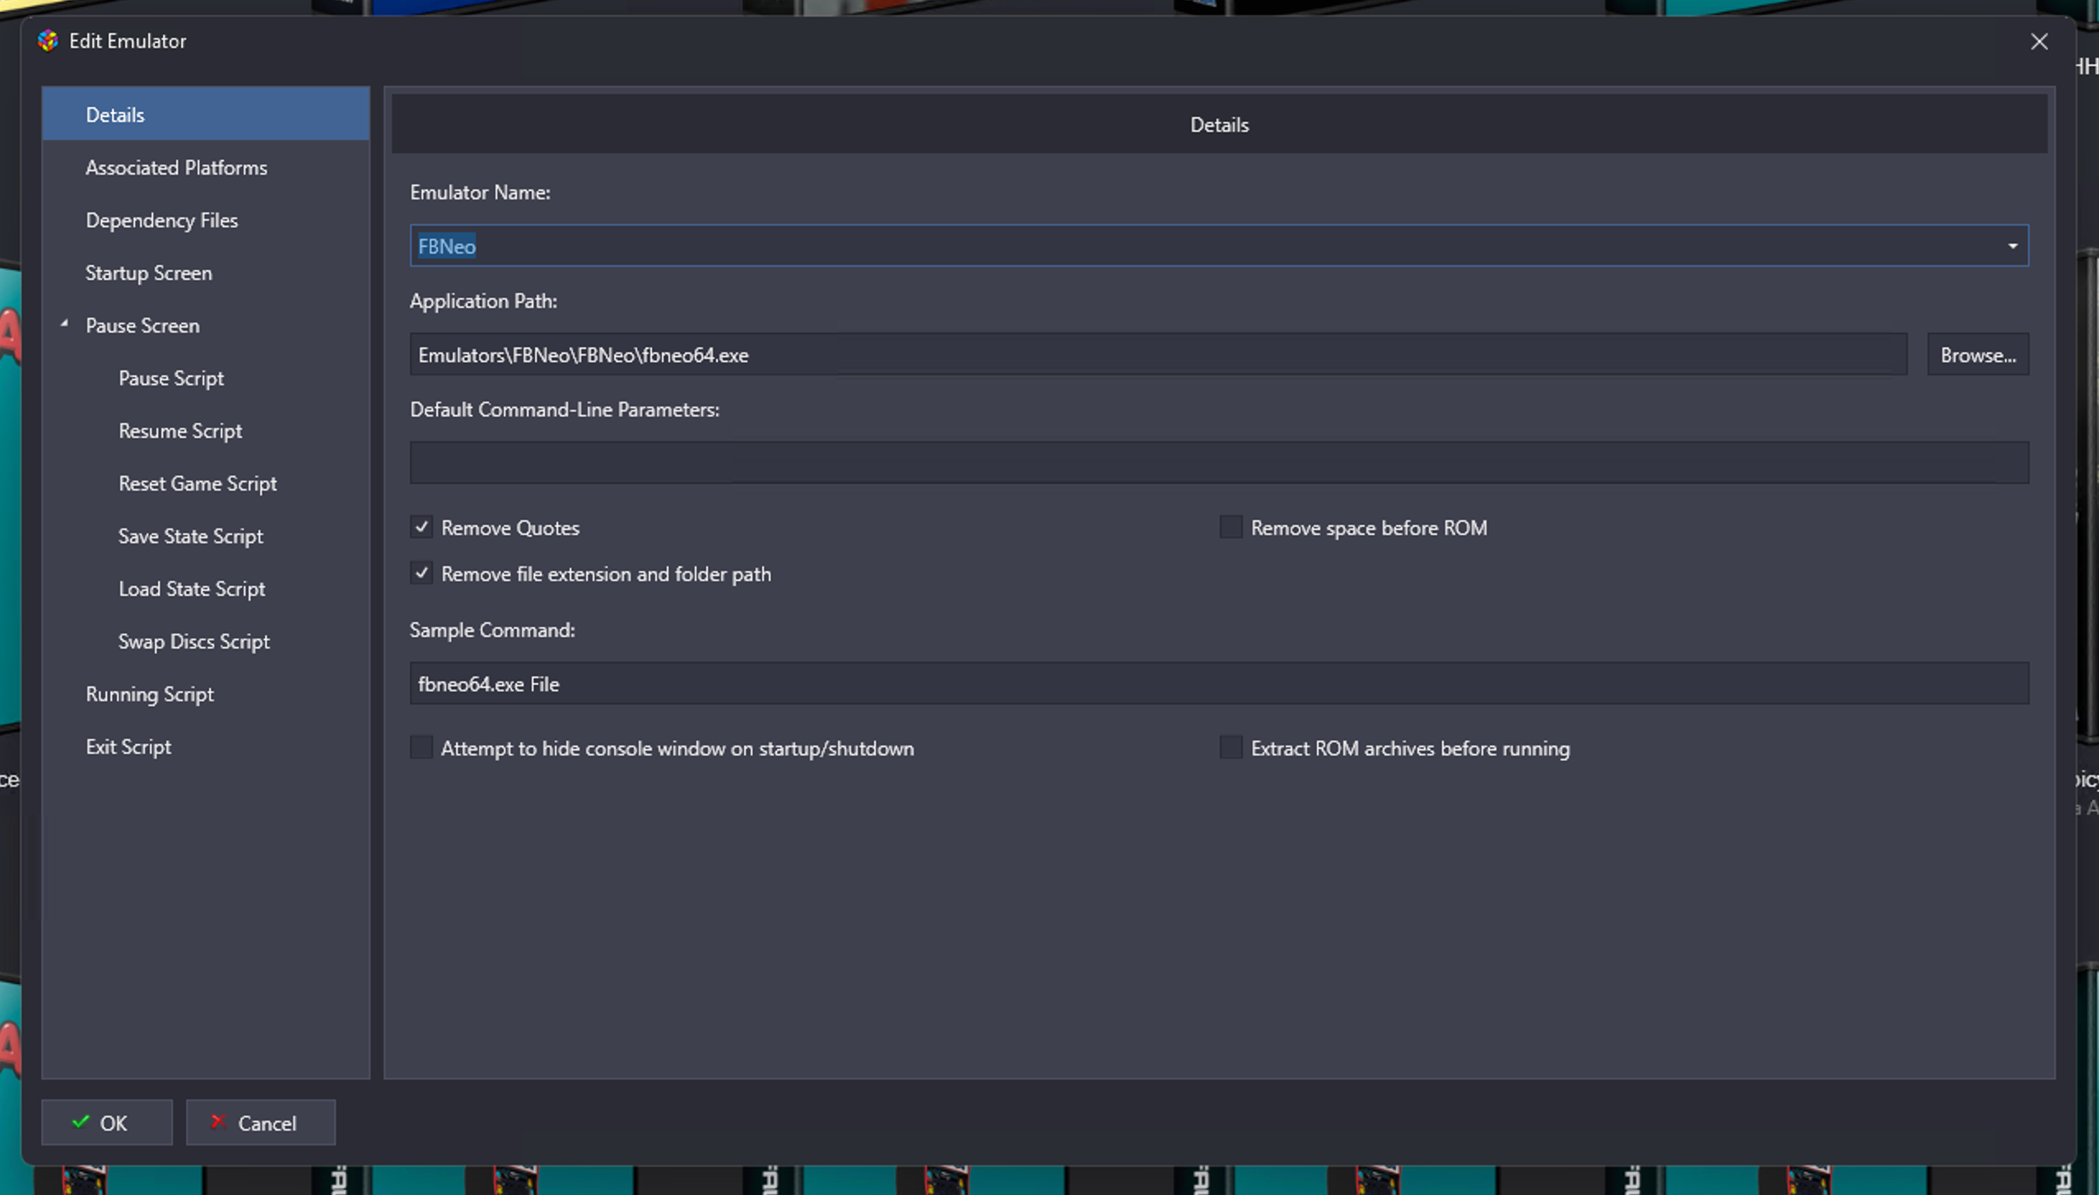Click the Sample Command label
The width and height of the screenshot is (2099, 1195).
(x=492, y=630)
